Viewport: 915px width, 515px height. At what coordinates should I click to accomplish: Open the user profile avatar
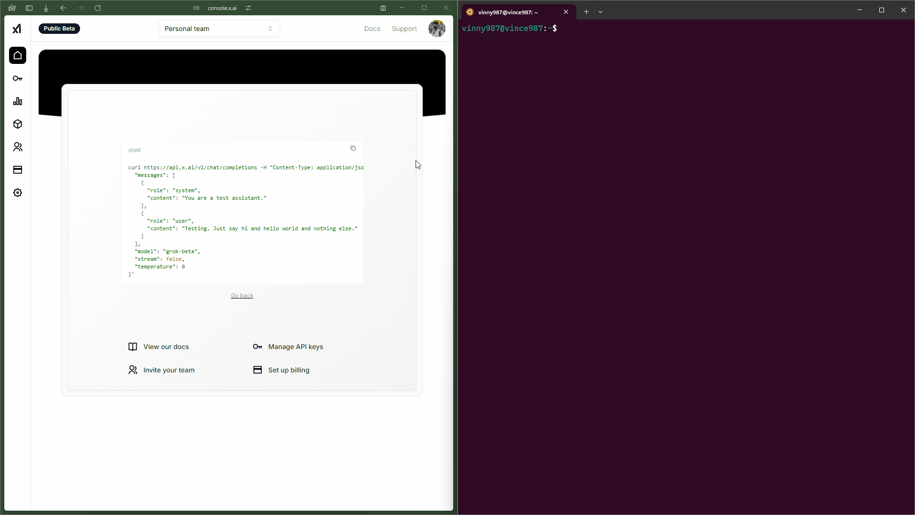(437, 29)
